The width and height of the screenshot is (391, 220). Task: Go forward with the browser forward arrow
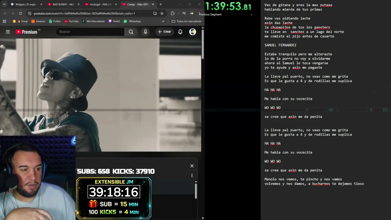[x=13, y=13]
